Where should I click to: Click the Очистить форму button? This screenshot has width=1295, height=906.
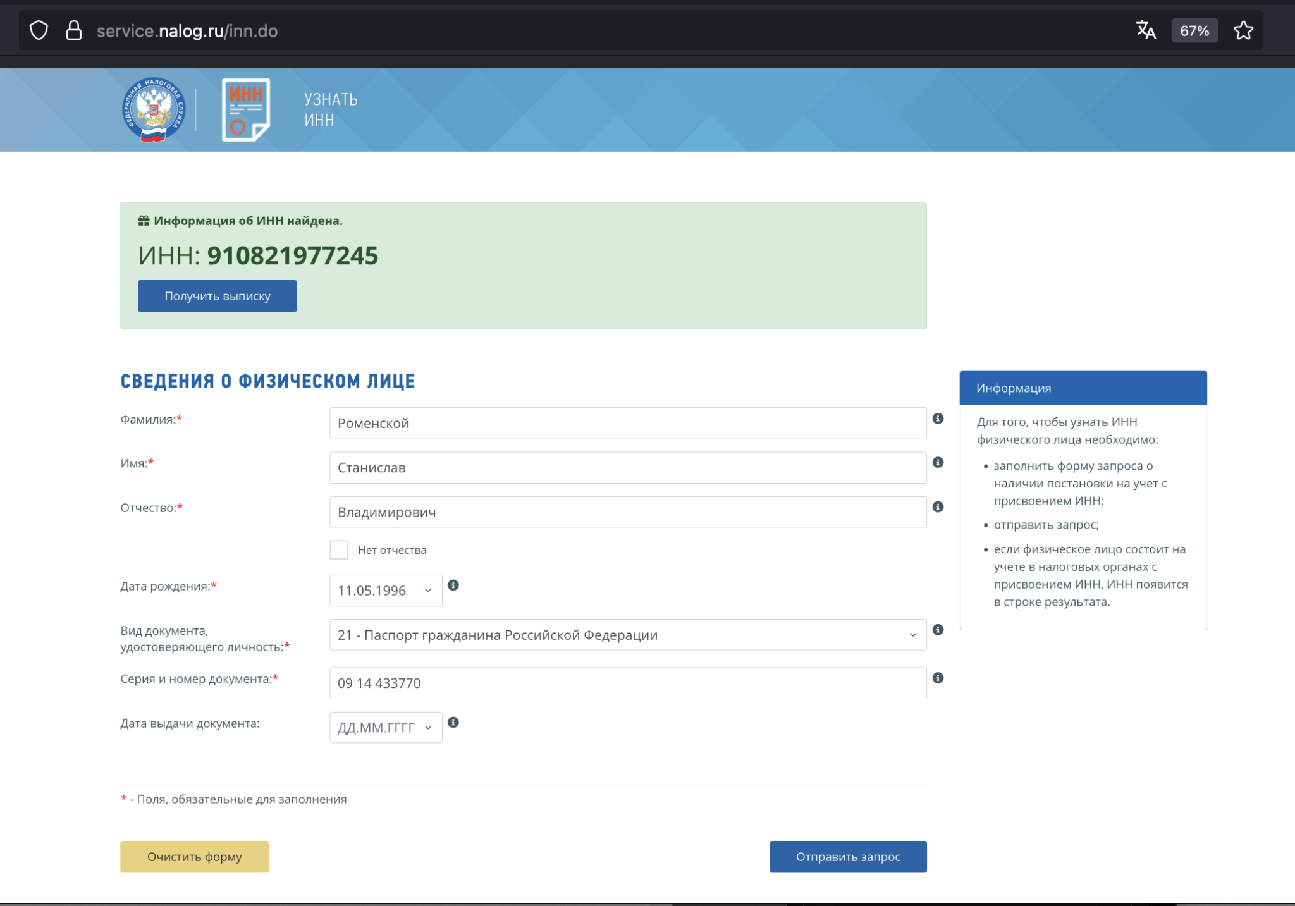pyautogui.click(x=195, y=857)
